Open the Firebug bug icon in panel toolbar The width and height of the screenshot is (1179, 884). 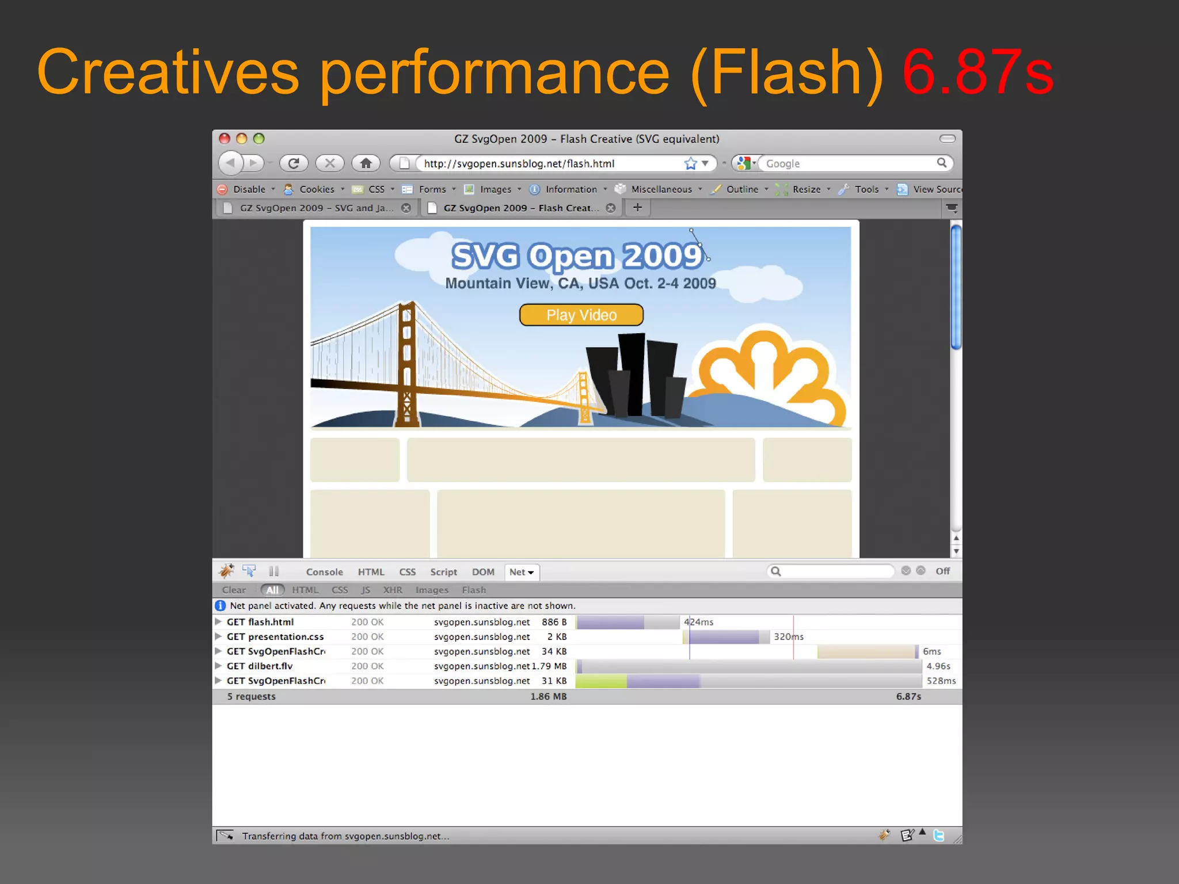click(x=226, y=570)
